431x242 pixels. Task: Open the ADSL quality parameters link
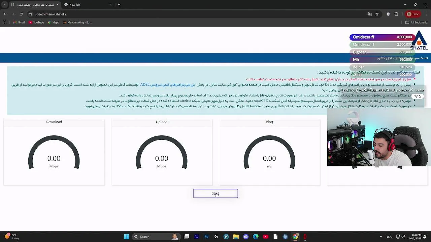(x=168, y=85)
